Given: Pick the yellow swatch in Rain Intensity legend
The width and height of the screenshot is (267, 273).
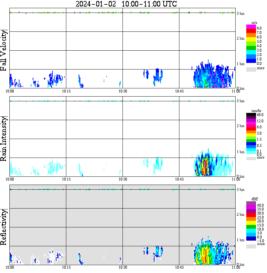Looking at the screenshot, I should [251, 135].
